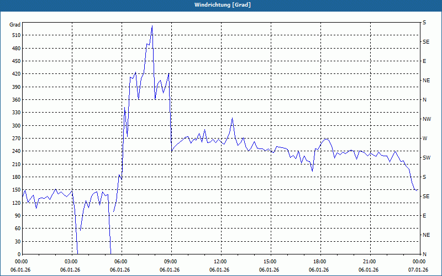Click the '0' y-axis tick label
The width and height of the screenshot is (442, 276).
19,254
